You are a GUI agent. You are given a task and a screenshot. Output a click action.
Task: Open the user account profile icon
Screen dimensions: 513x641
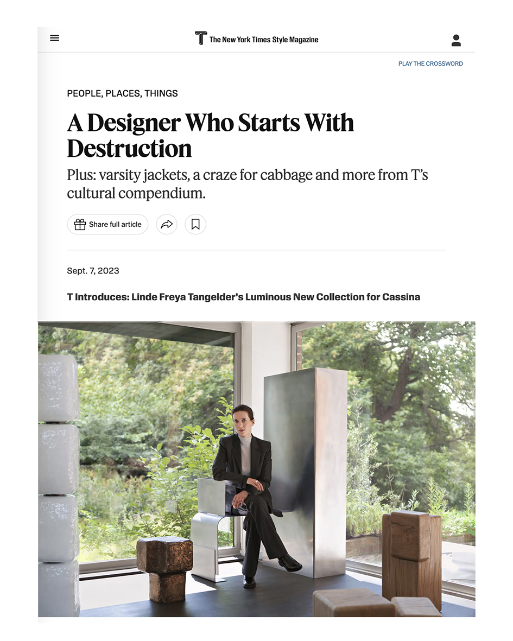[456, 41]
